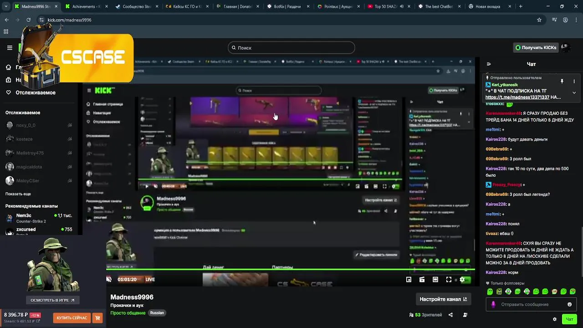Send message with green Чат button

[x=569, y=319]
